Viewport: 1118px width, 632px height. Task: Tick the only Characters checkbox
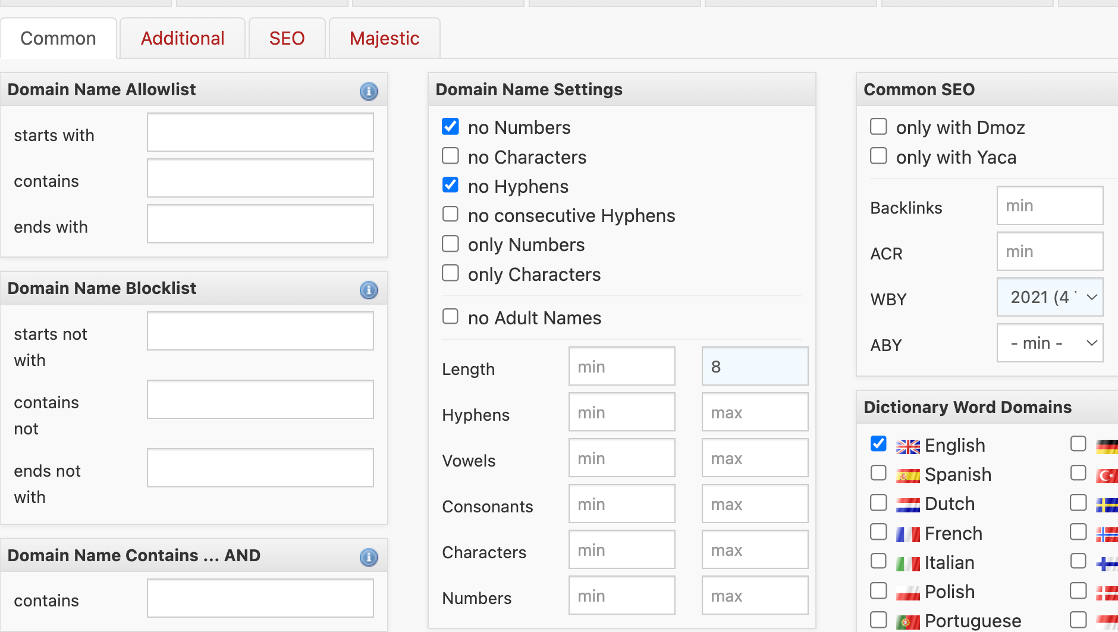(450, 273)
